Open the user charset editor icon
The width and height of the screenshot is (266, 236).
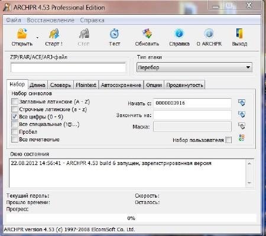coord(242,138)
